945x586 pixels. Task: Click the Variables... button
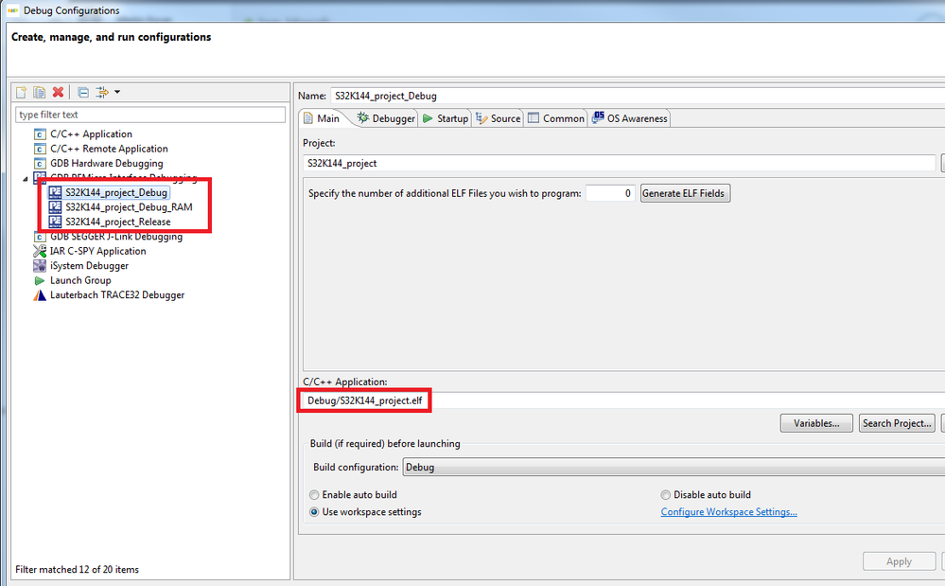click(x=816, y=423)
